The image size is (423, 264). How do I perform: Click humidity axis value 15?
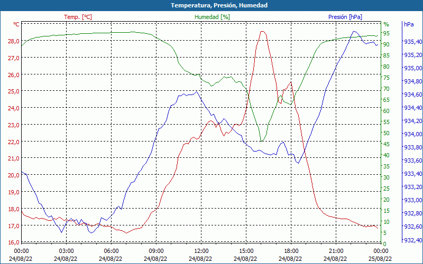pyautogui.click(x=387, y=211)
